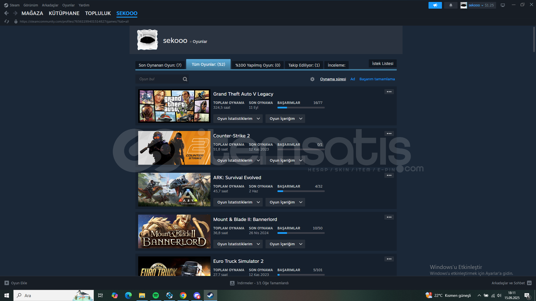The image size is (536, 301).
Task: Click the forward navigation arrow
Action: (x=15, y=13)
